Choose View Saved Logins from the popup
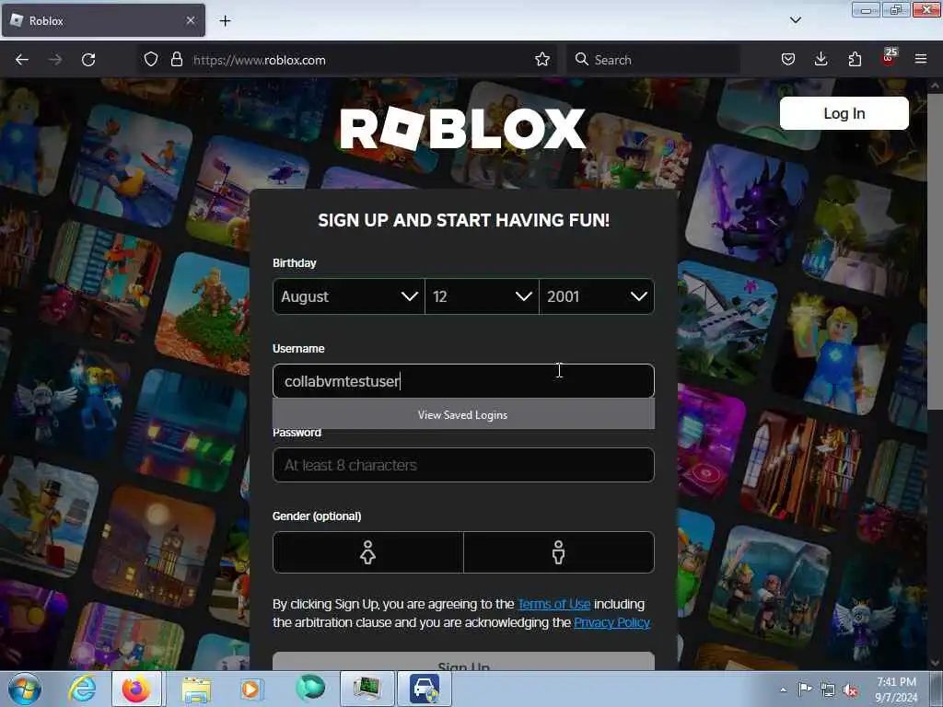The width and height of the screenshot is (943, 707). pyautogui.click(x=463, y=415)
